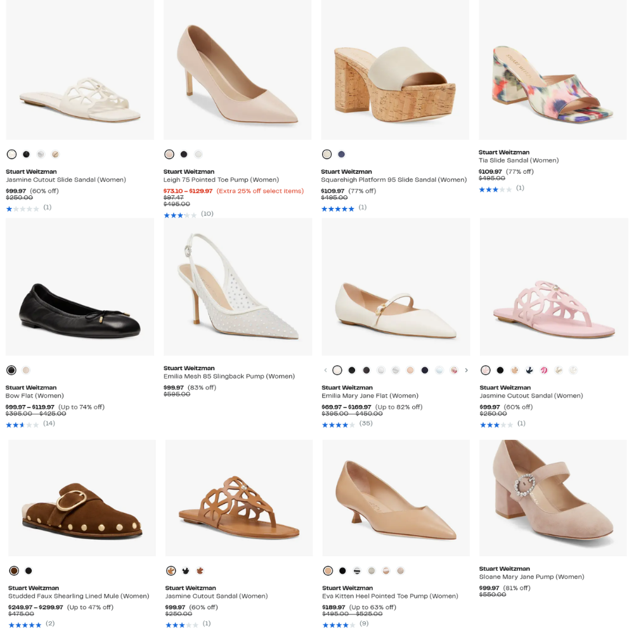
Task: Choose hot pink swatch for pink Jasmine Cutout Sandal
Action: [x=544, y=370]
